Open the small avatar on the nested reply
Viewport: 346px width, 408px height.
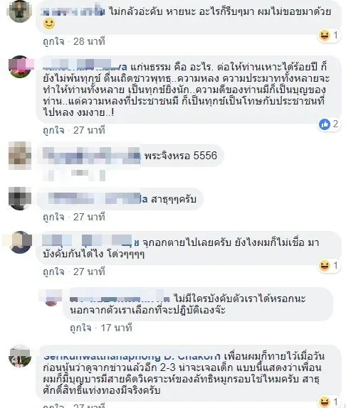tap(51, 299)
